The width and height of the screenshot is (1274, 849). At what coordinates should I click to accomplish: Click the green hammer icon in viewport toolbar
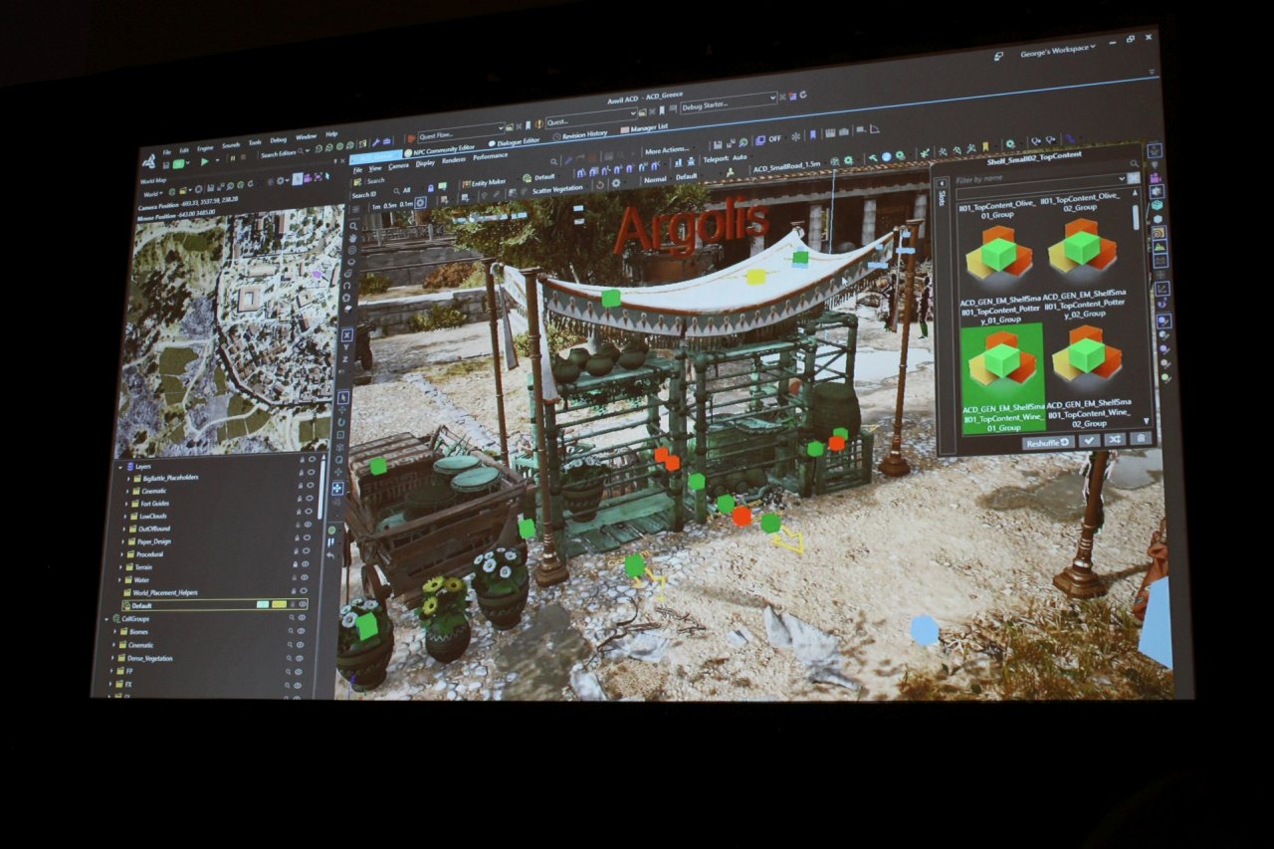(x=873, y=158)
